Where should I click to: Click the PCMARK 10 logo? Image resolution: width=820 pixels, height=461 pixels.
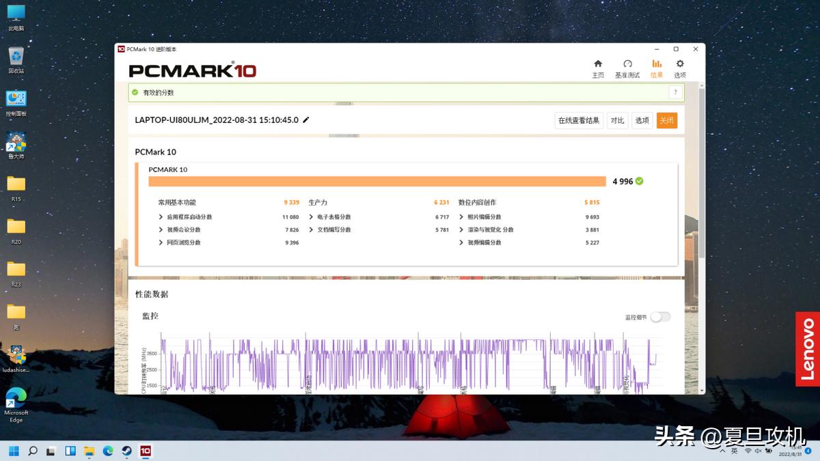(192, 69)
